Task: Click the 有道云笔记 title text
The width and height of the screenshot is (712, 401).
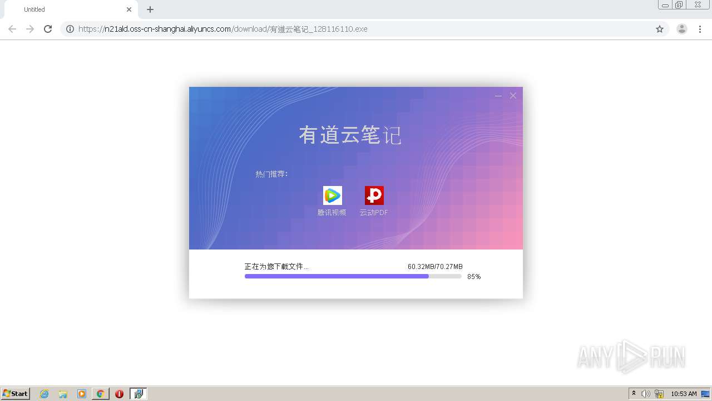Action: tap(350, 135)
